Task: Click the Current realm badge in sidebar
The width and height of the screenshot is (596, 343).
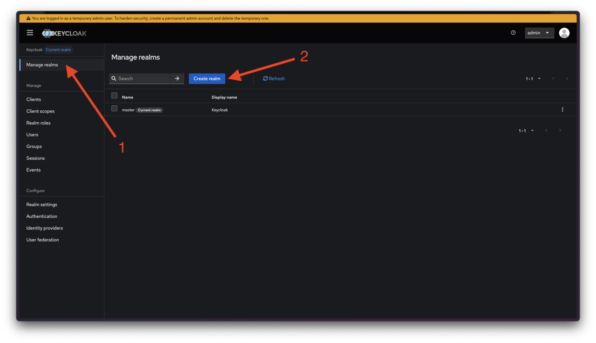Action: coord(58,50)
